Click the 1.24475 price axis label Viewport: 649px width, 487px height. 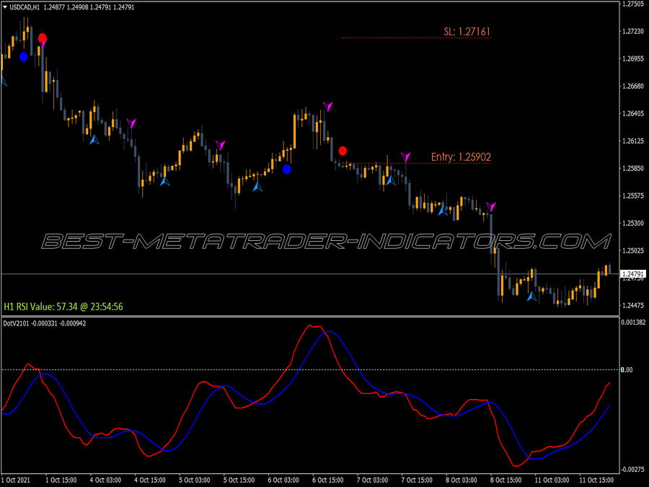coord(633,306)
